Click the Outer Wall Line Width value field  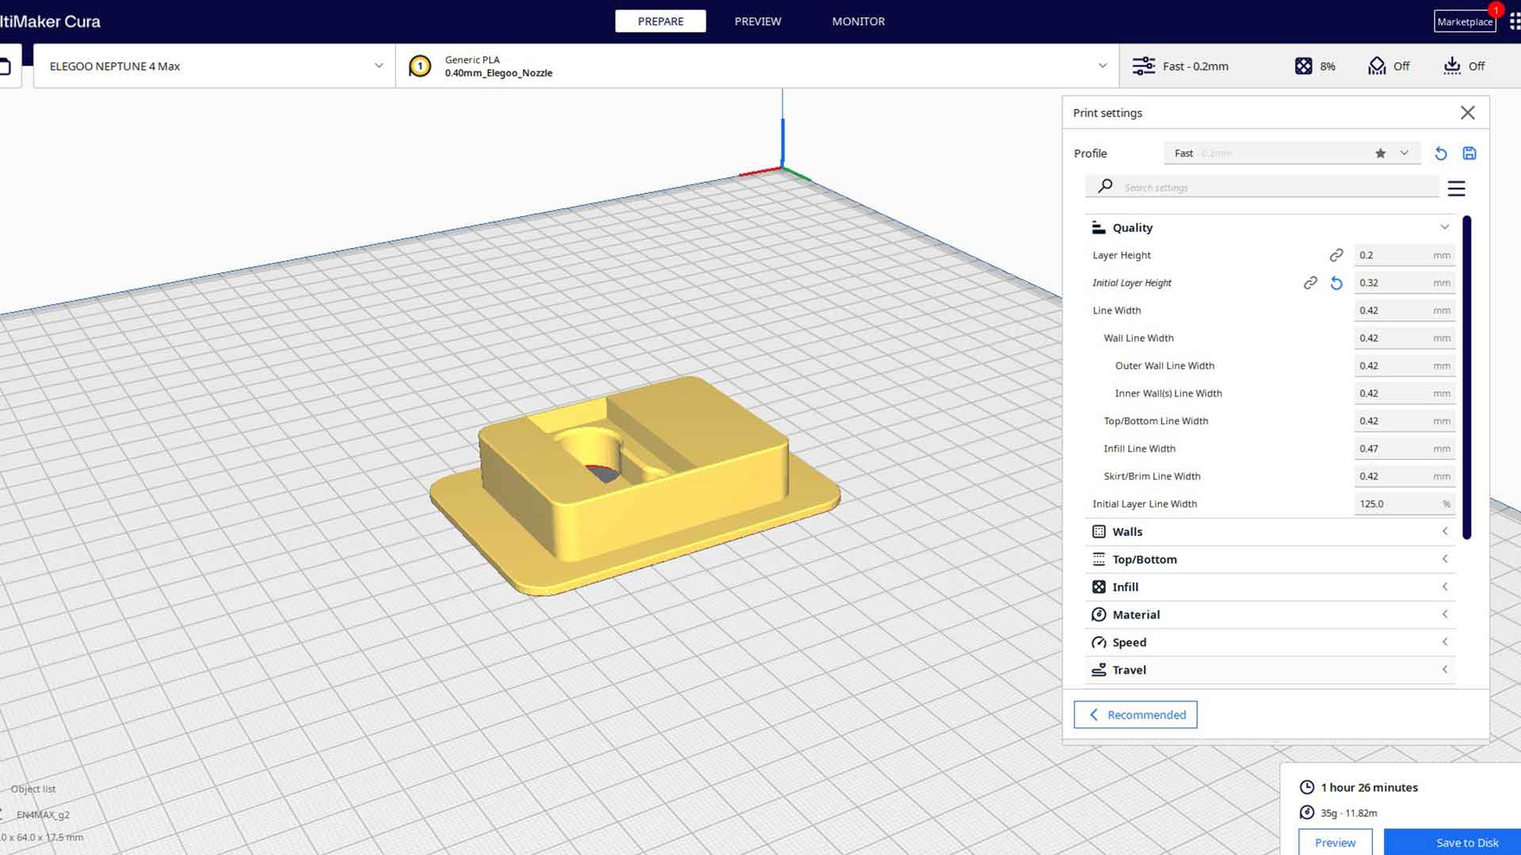pos(1404,366)
